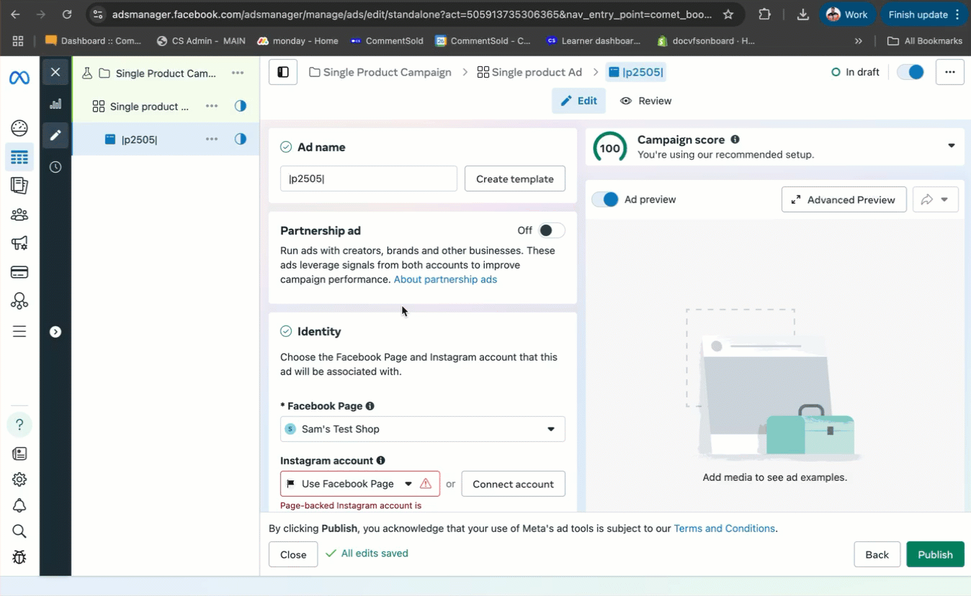Open the Ads reporting table icon

pos(19,157)
